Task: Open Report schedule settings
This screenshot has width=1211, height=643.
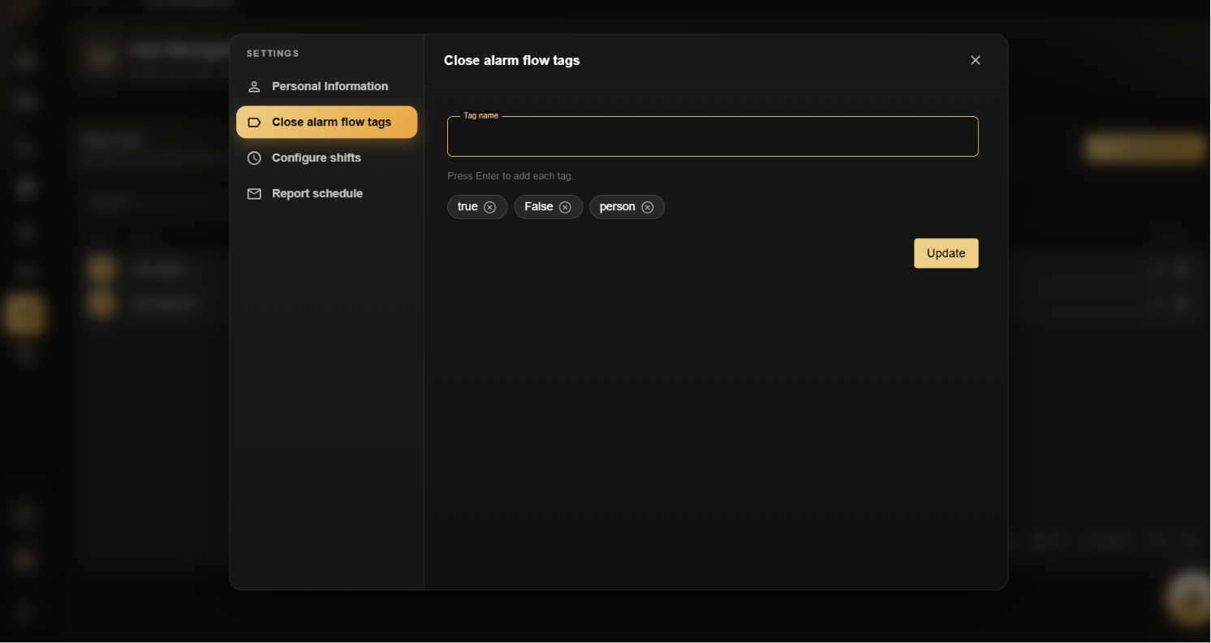Action: [326, 194]
